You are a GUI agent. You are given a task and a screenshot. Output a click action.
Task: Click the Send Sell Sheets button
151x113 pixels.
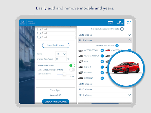pyautogui.click(x=56, y=45)
